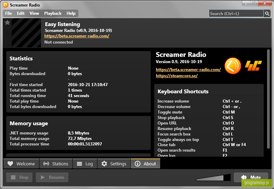Click the Increase volume shortcut row
Viewport: 274px width, 189px height.
tap(199, 101)
